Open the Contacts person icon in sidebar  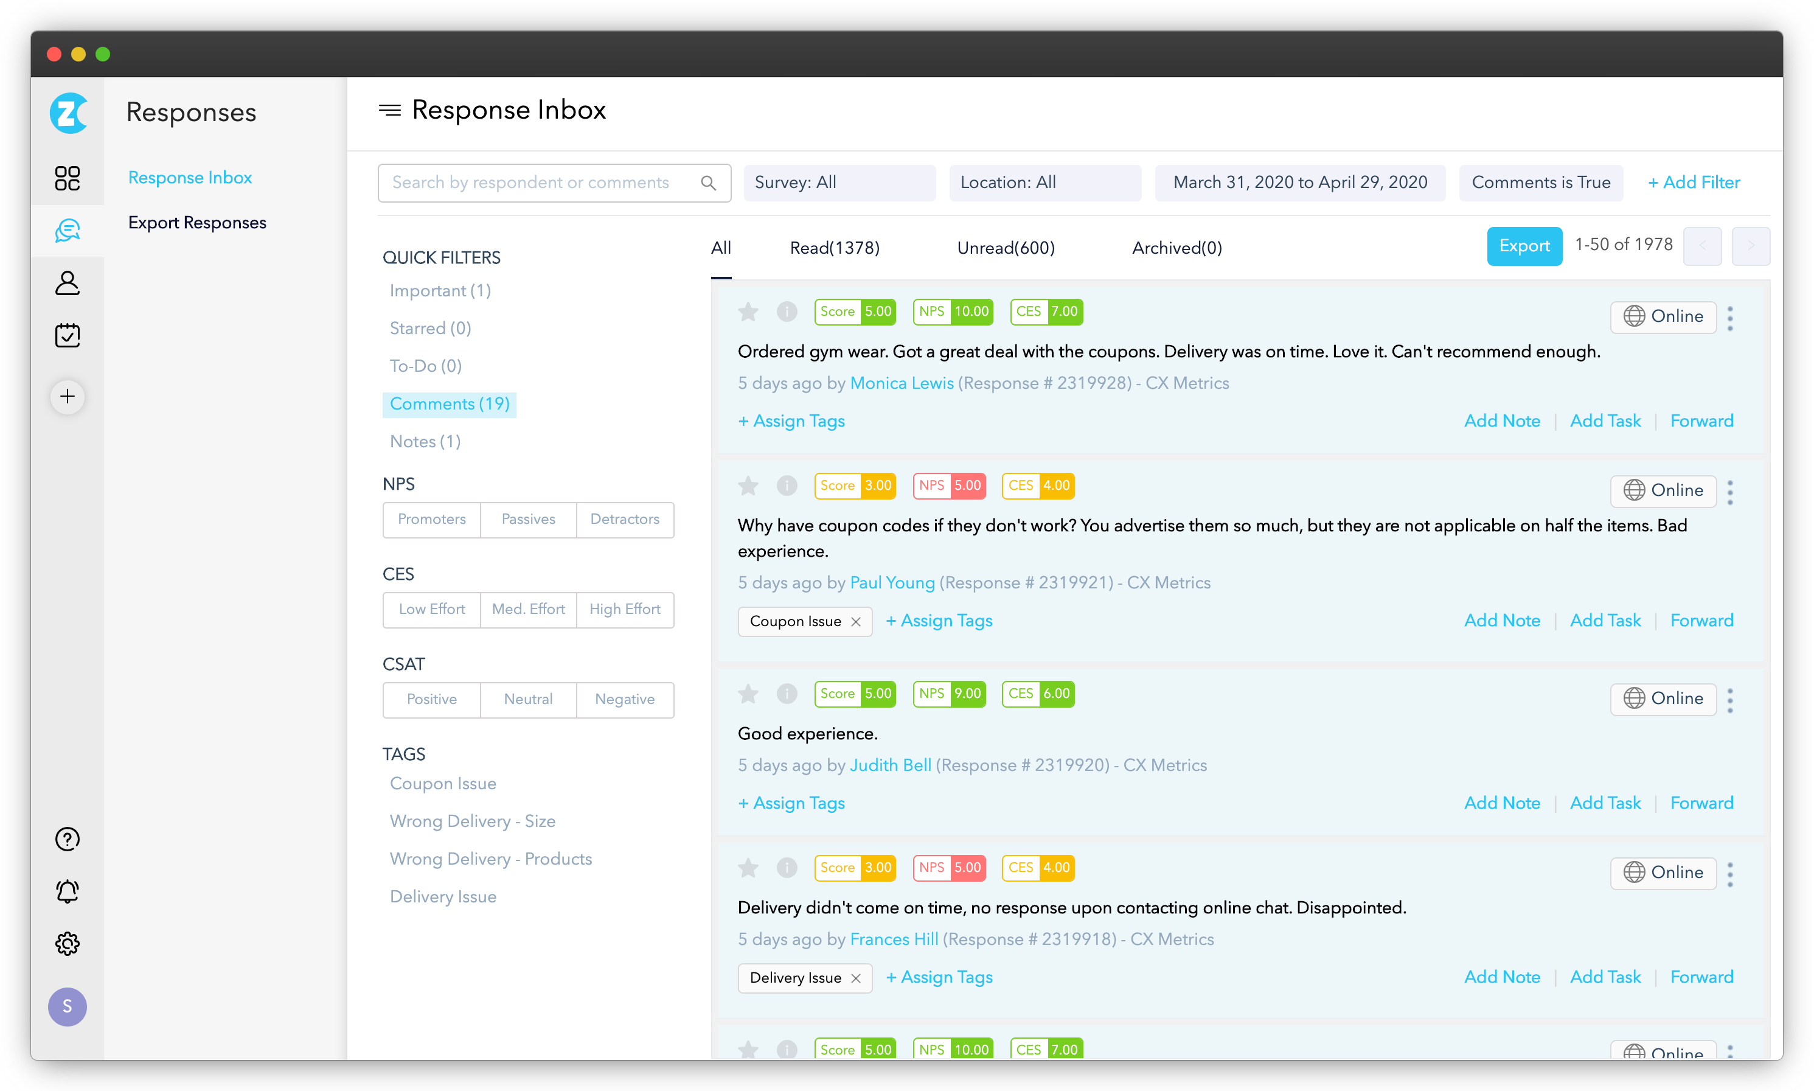(68, 283)
